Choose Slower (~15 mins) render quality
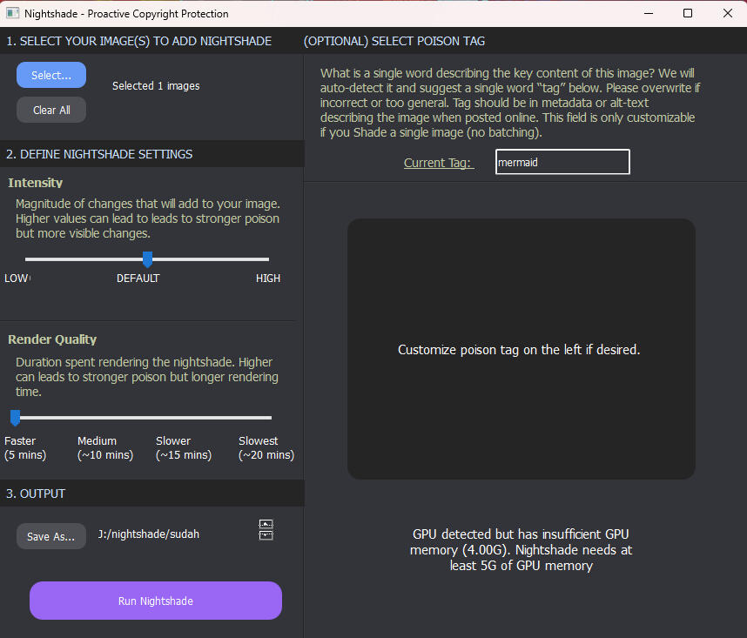The image size is (747, 638). (185, 418)
